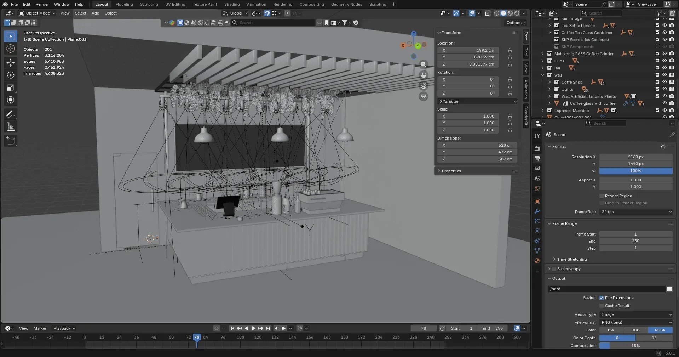679x357 pixels.
Task: Select the Scale tool
Action: point(11,87)
